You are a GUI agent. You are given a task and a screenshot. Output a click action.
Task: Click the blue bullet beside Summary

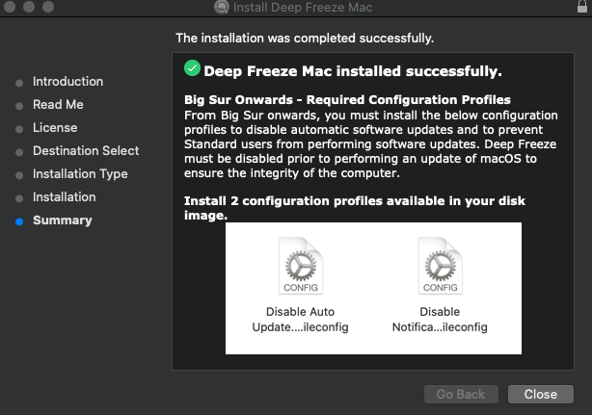[19, 221]
